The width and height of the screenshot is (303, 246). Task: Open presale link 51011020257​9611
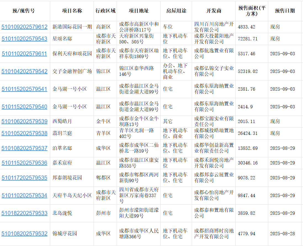click(24, 54)
